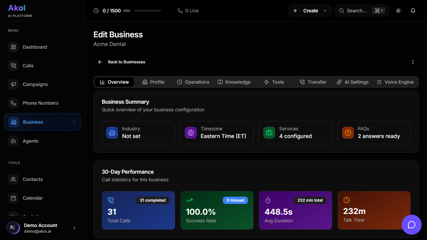427x240 pixels.
Task: Open the chat support bubble
Action: [x=412, y=225]
